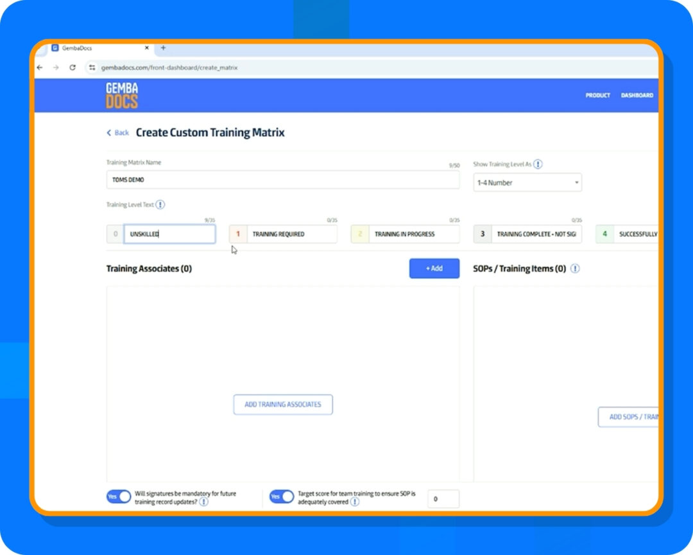Viewport: 693px width, 555px height.
Task: Toggle the target score switch
Action: 282,497
